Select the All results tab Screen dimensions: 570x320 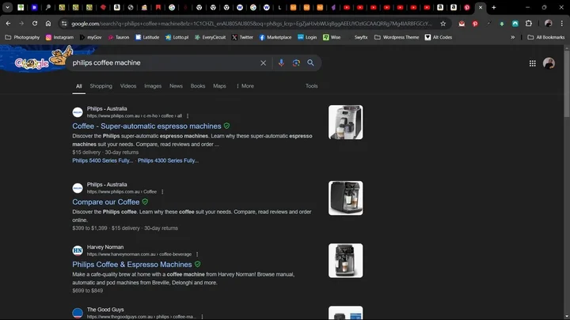click(79, 86)
